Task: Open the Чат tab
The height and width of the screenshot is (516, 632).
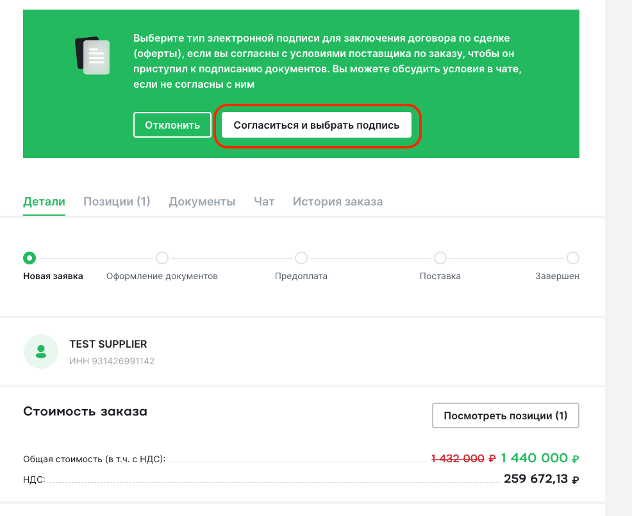Action: click(264, 201)
